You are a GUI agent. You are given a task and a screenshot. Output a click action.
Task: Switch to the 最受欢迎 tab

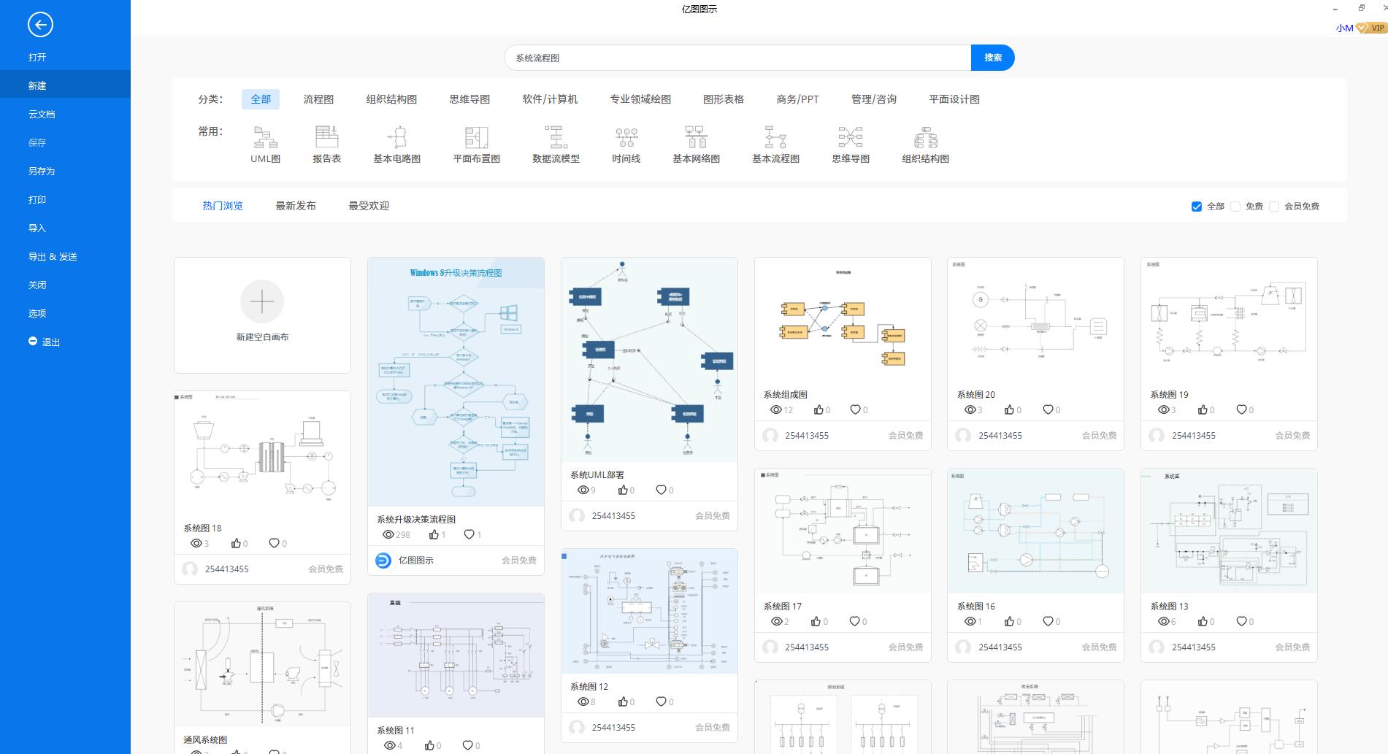click(x=369, y=205)
